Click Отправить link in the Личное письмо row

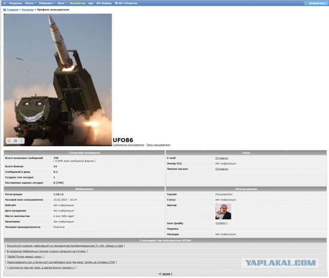click(x=222, y=169)
